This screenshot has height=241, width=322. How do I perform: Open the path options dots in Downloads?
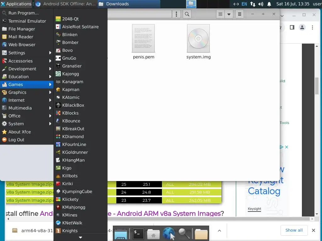coord(176,14)
